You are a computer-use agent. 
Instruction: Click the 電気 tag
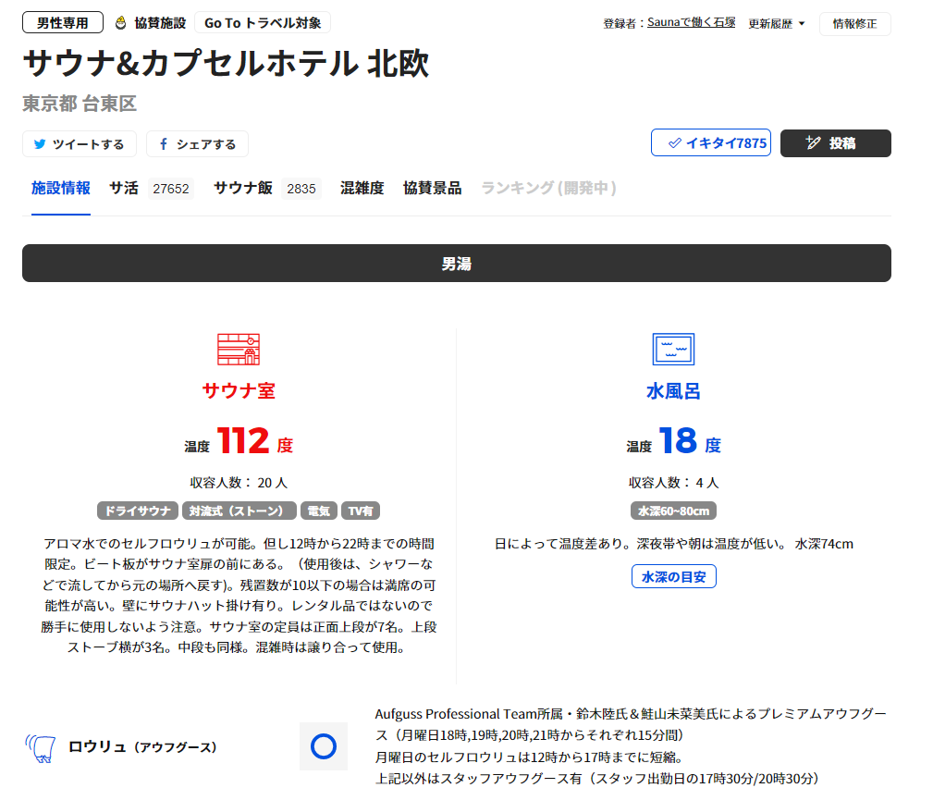click(319, 511)
